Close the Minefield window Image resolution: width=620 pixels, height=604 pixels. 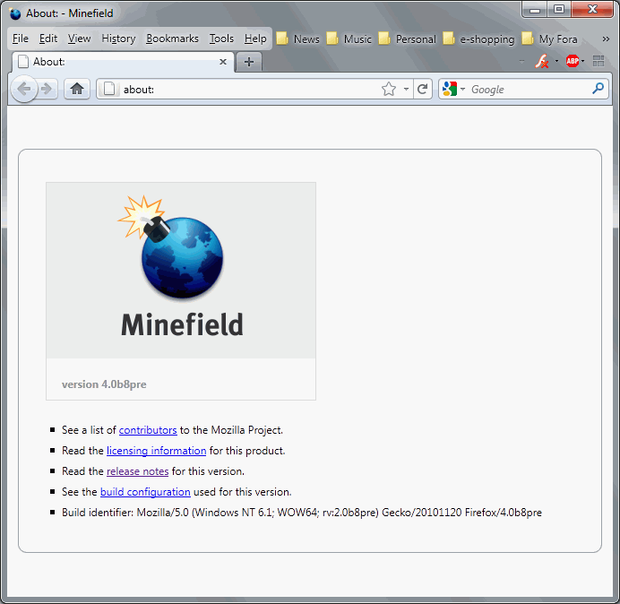(592, 10)
